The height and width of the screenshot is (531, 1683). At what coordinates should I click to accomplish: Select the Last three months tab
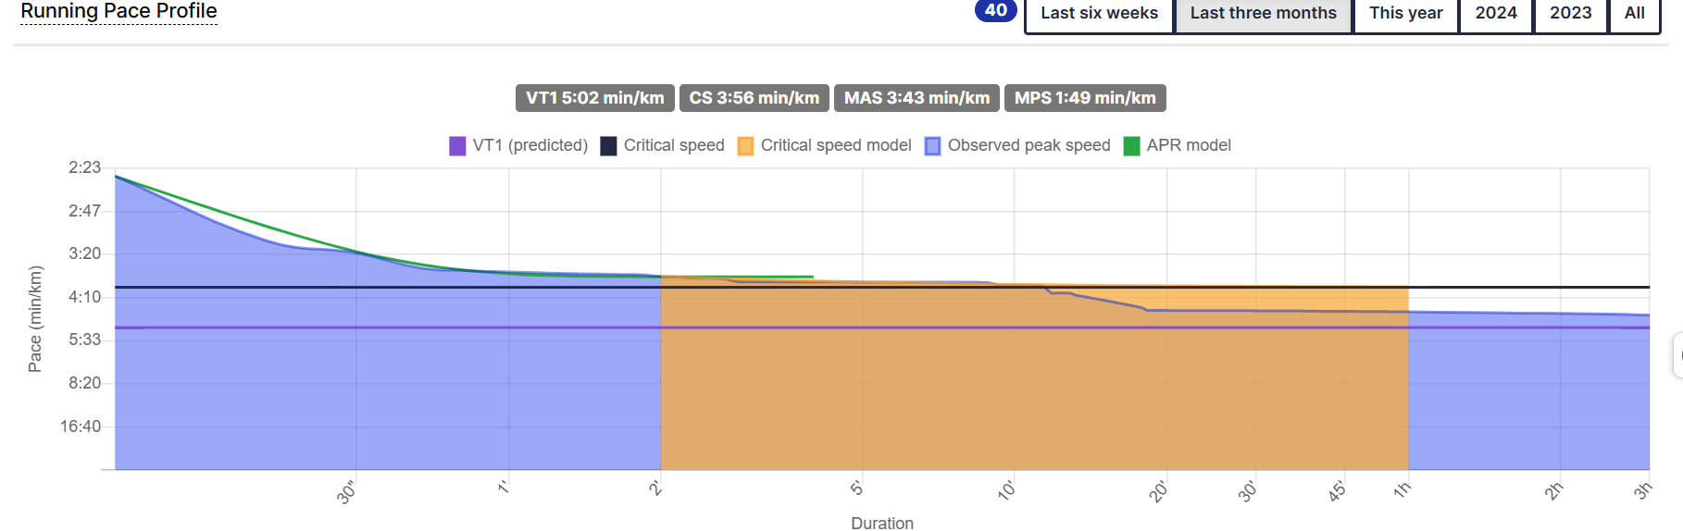coord(1263,14)
